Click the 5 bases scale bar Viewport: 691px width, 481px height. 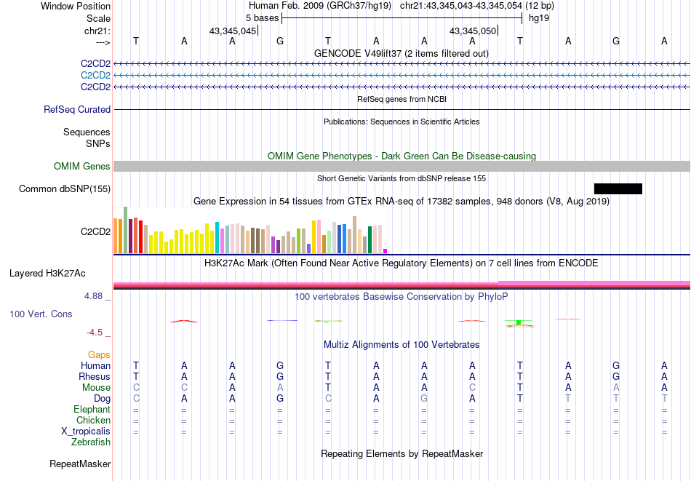[x=402, y=18]
